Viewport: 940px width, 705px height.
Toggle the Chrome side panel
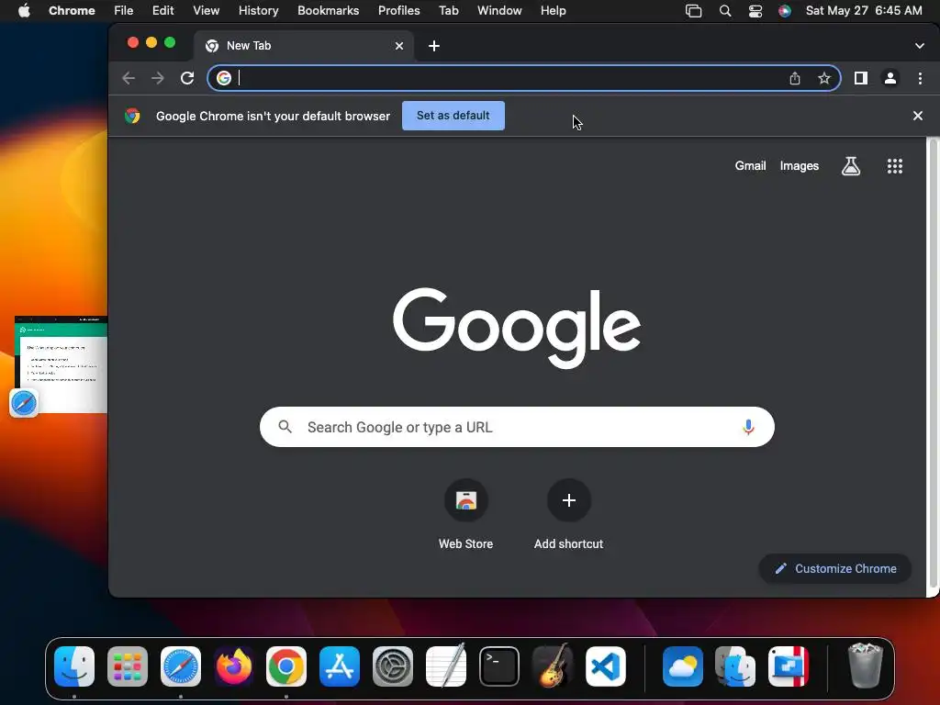pyautogui.click(x=861, y=79)
